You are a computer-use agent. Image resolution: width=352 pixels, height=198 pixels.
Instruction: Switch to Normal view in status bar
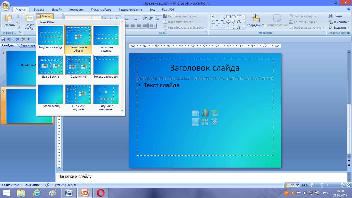tap(288, 185)
